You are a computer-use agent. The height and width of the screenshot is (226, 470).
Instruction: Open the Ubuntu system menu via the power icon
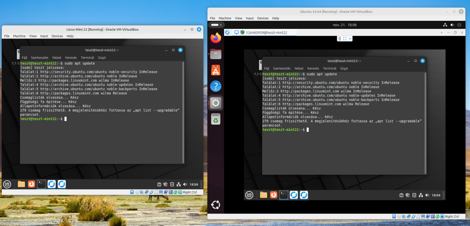[x=459, y=25]
